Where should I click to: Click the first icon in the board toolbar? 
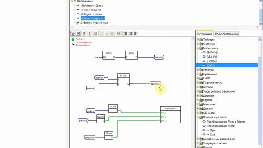click(x=73, y=33)
